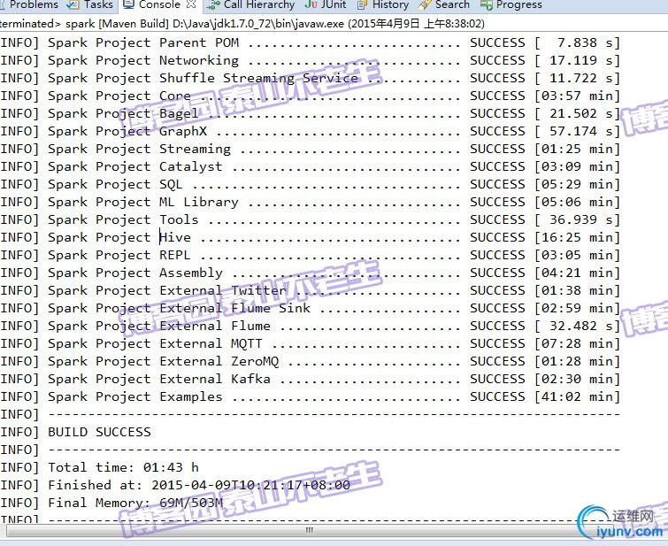The image size is (668, 546).
Task: Open the Call Hierarchy tab
Action: click(251, 4)
